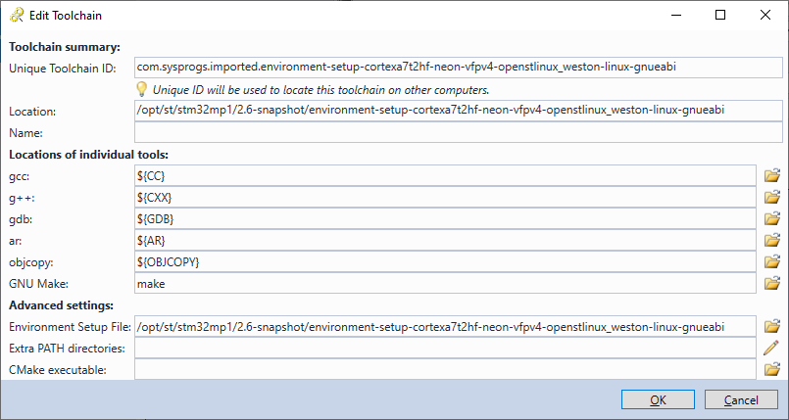Click the 'Name:' label
Viewport: 789px width, 420px height.
(x=26, y=133)
